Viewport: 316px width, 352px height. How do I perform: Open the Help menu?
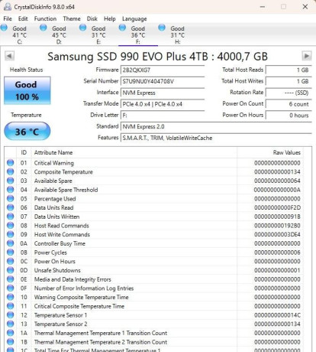coord(110,18)
